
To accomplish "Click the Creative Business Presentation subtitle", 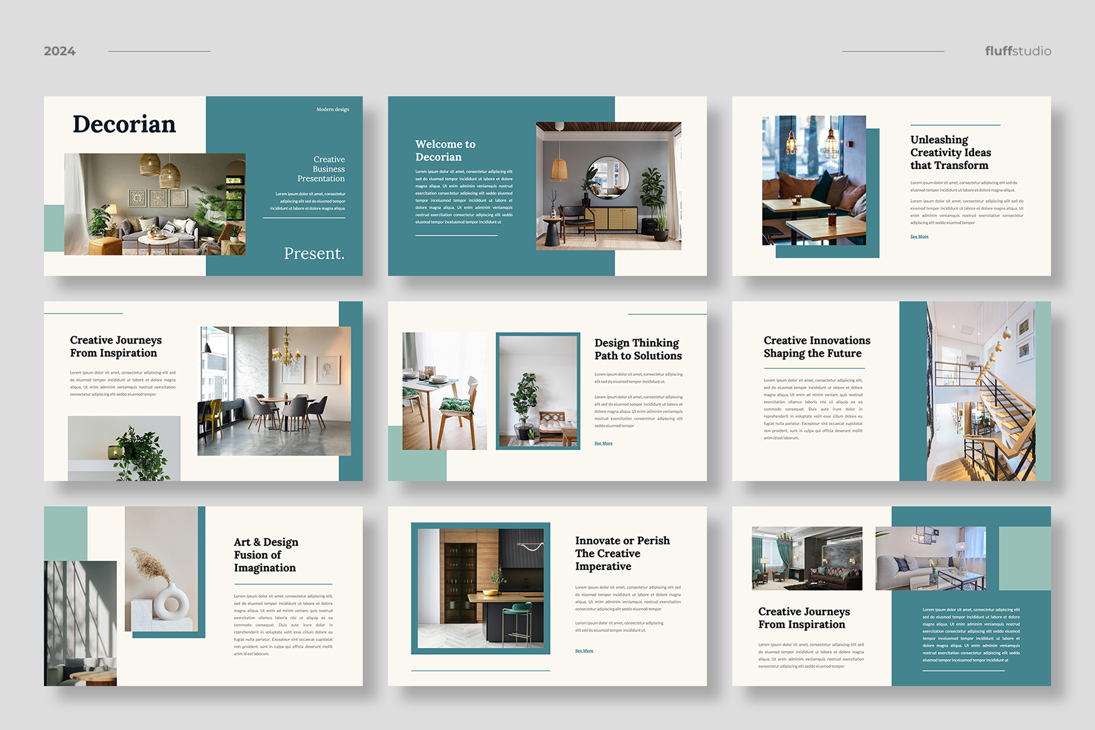I will pos(321,169).
